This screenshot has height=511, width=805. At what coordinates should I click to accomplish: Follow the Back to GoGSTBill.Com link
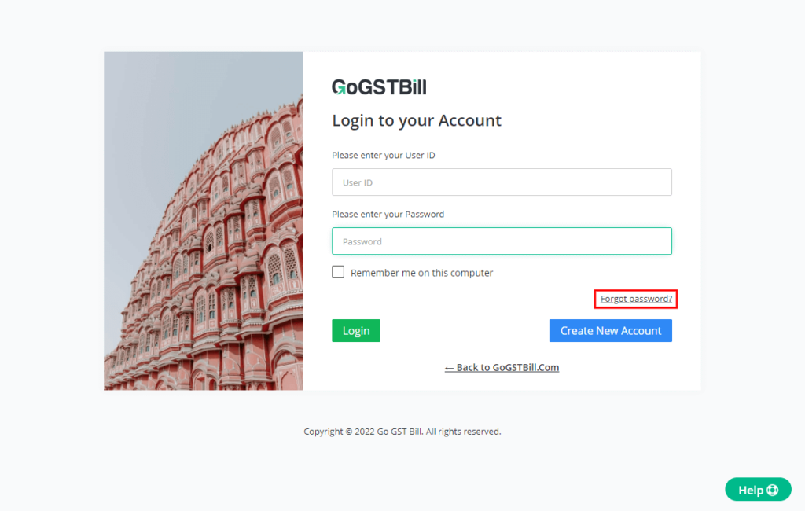click(507, 367)
